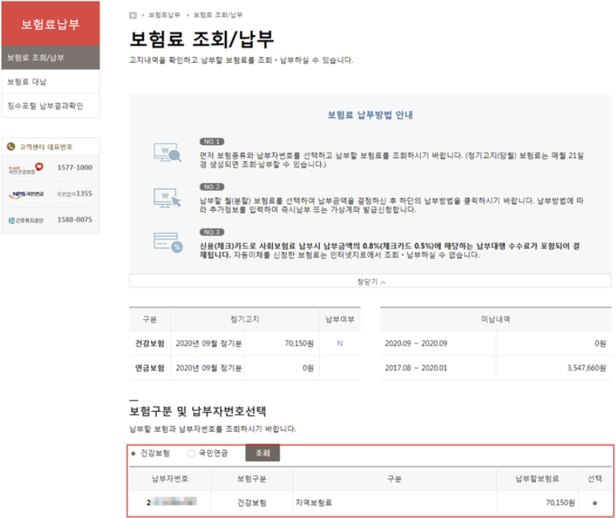The width and height of the screenshot is (616, 518).
Task: Click the 연금보험 row label in 정기고지 table
Action: (150, 368)
